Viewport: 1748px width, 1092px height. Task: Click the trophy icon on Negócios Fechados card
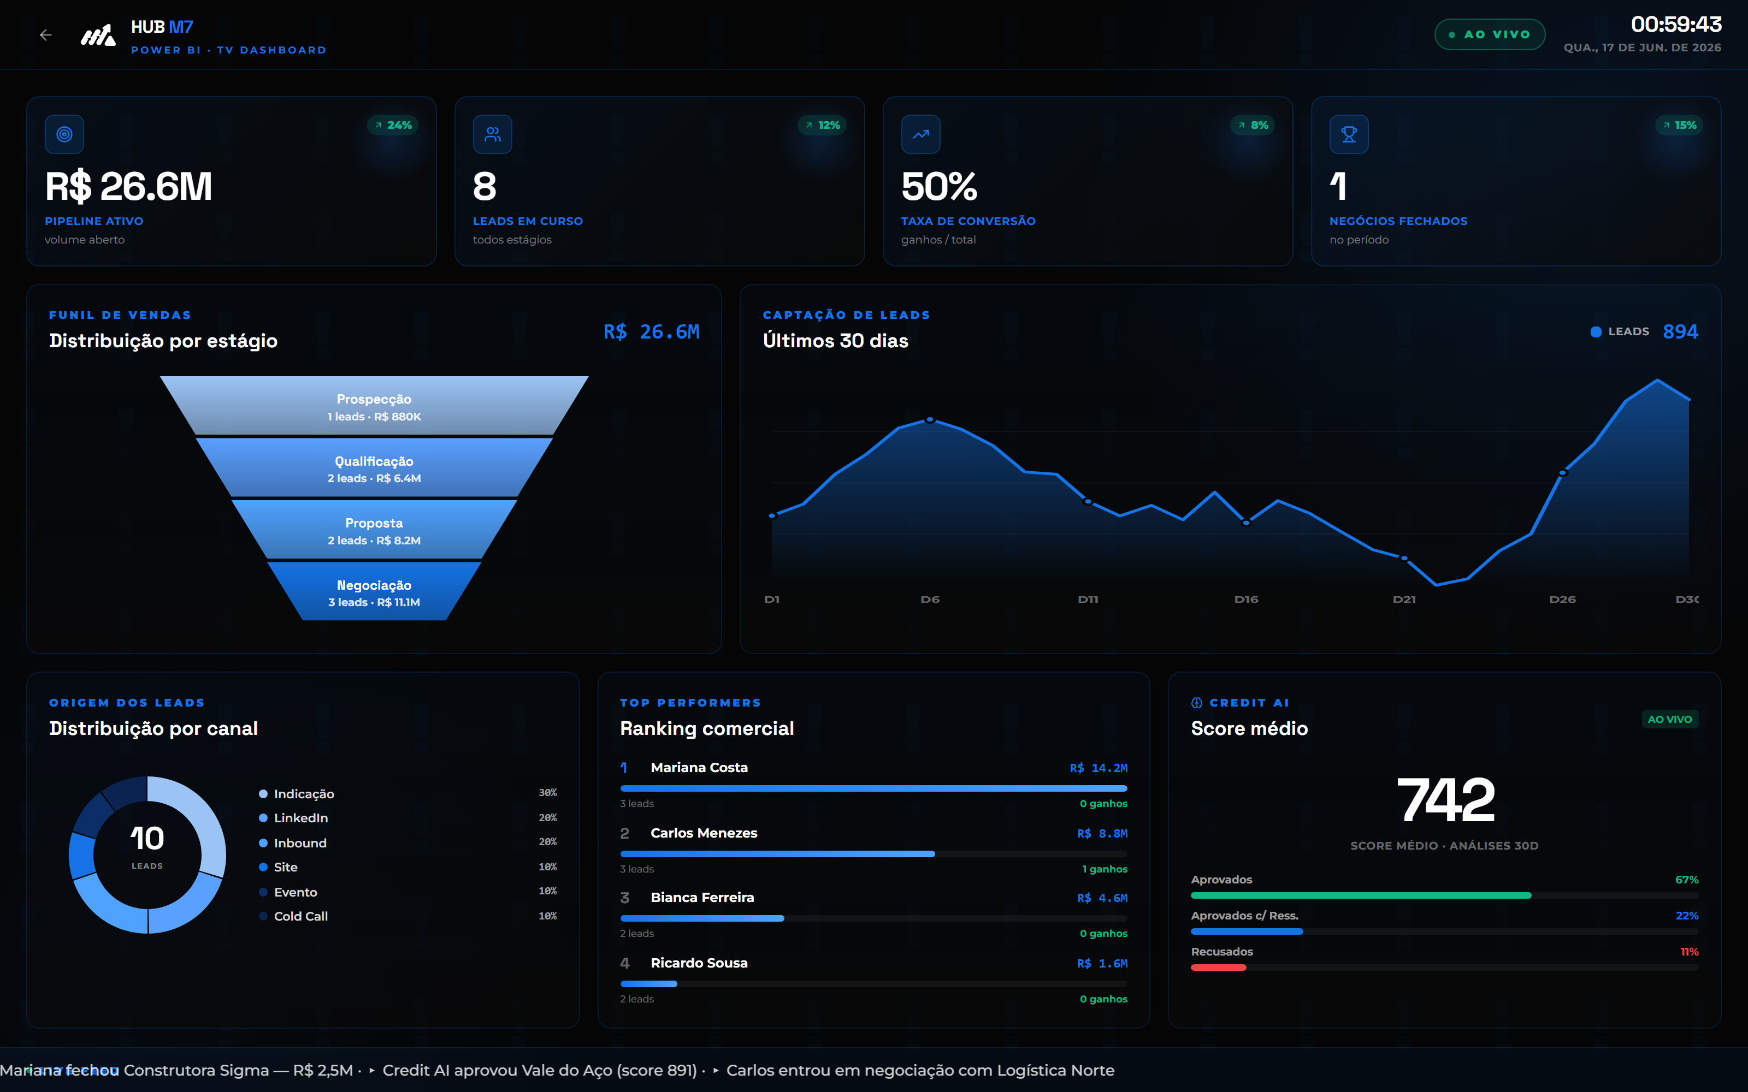coord(1349,134)
